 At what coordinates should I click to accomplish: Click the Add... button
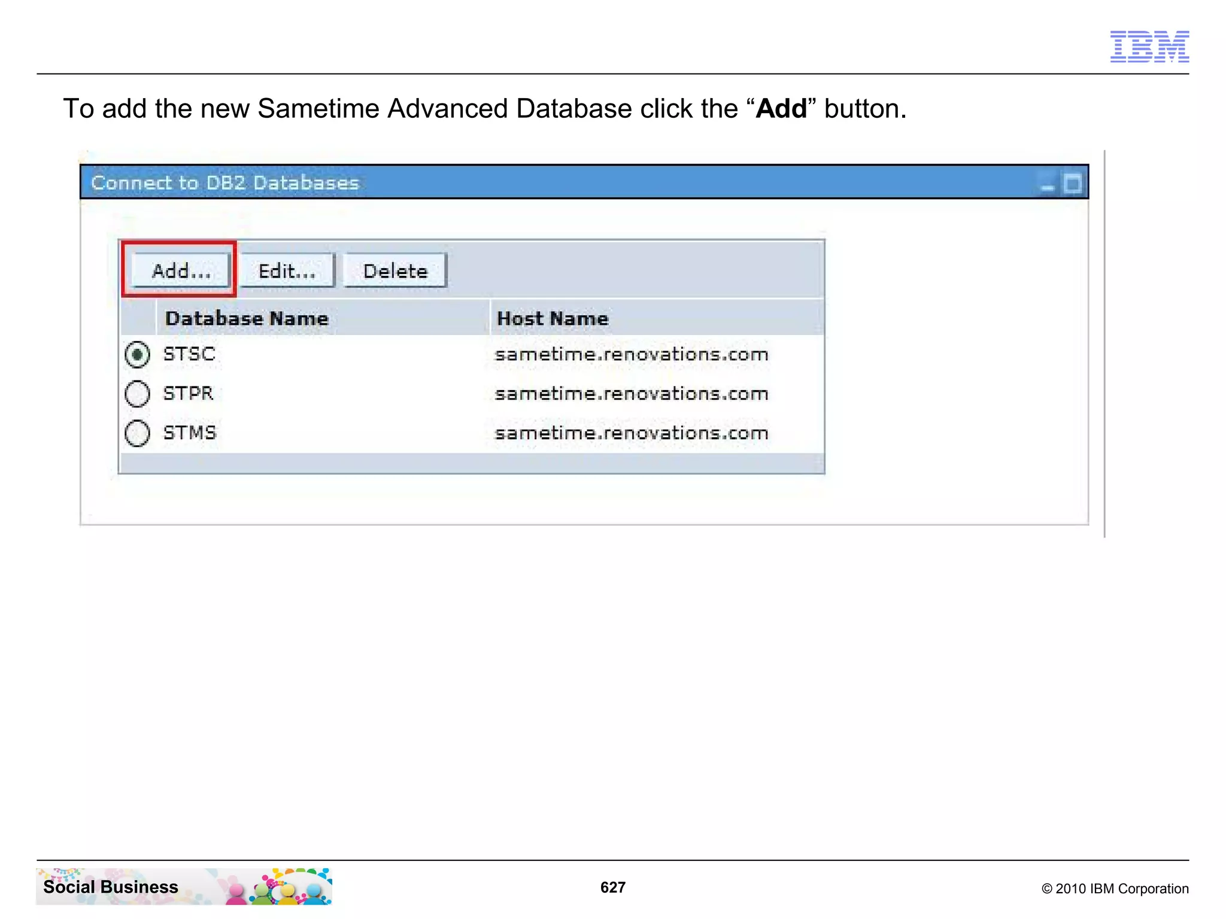coord(181,271)
